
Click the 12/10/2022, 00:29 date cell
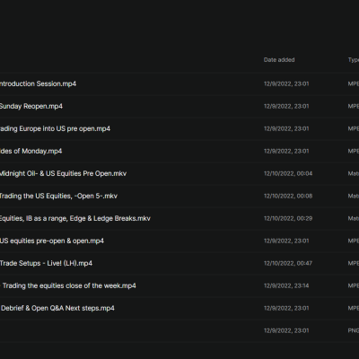[288, 218]
